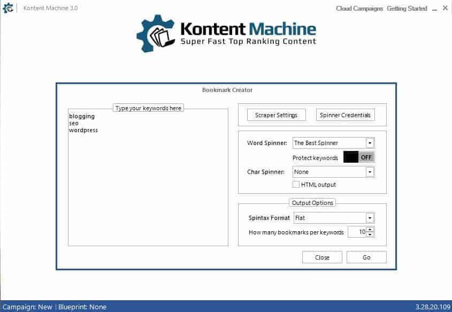Viewport: 452px width, 312px height.
Task: Click the 'How many bookmarks per keywords' label
Action: tap(296, 232)
